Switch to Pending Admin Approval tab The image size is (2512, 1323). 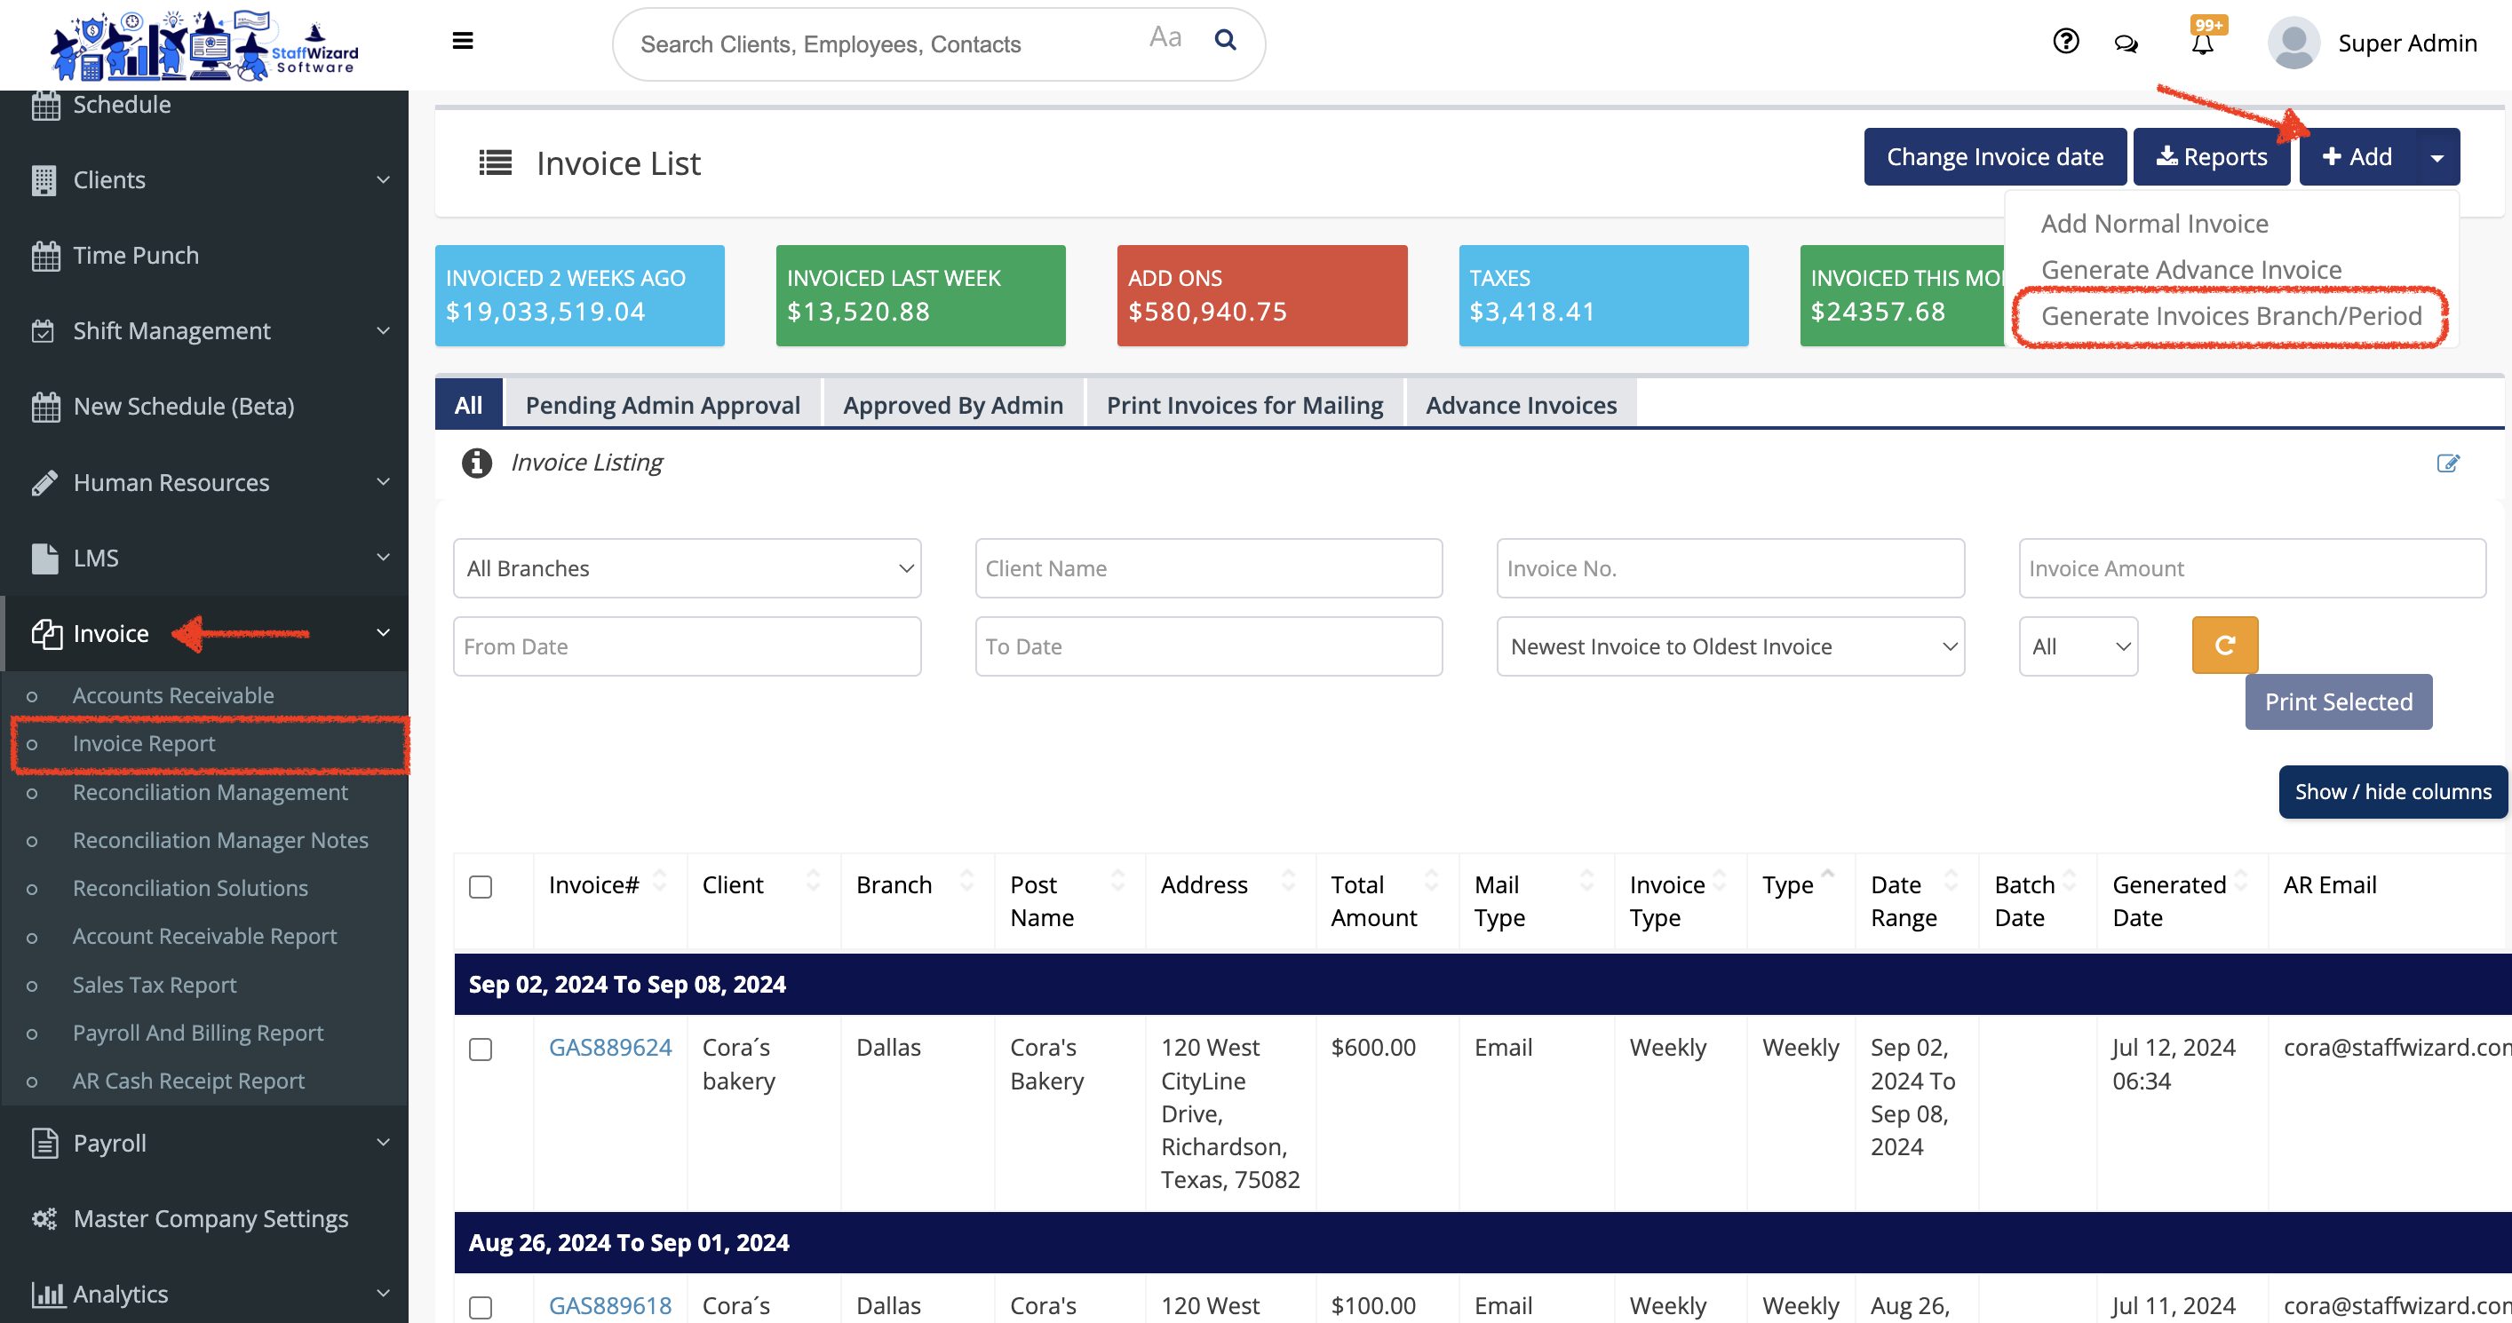tap(662, 405)
